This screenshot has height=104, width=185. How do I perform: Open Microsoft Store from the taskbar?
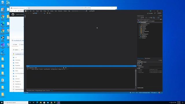click(44, 103)
